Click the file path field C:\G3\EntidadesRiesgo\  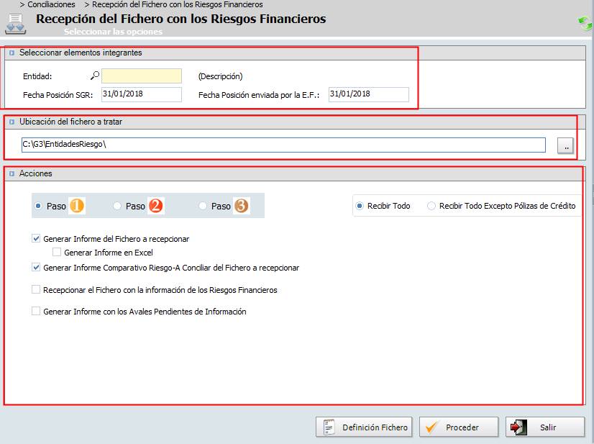click(x=283, y=145)
